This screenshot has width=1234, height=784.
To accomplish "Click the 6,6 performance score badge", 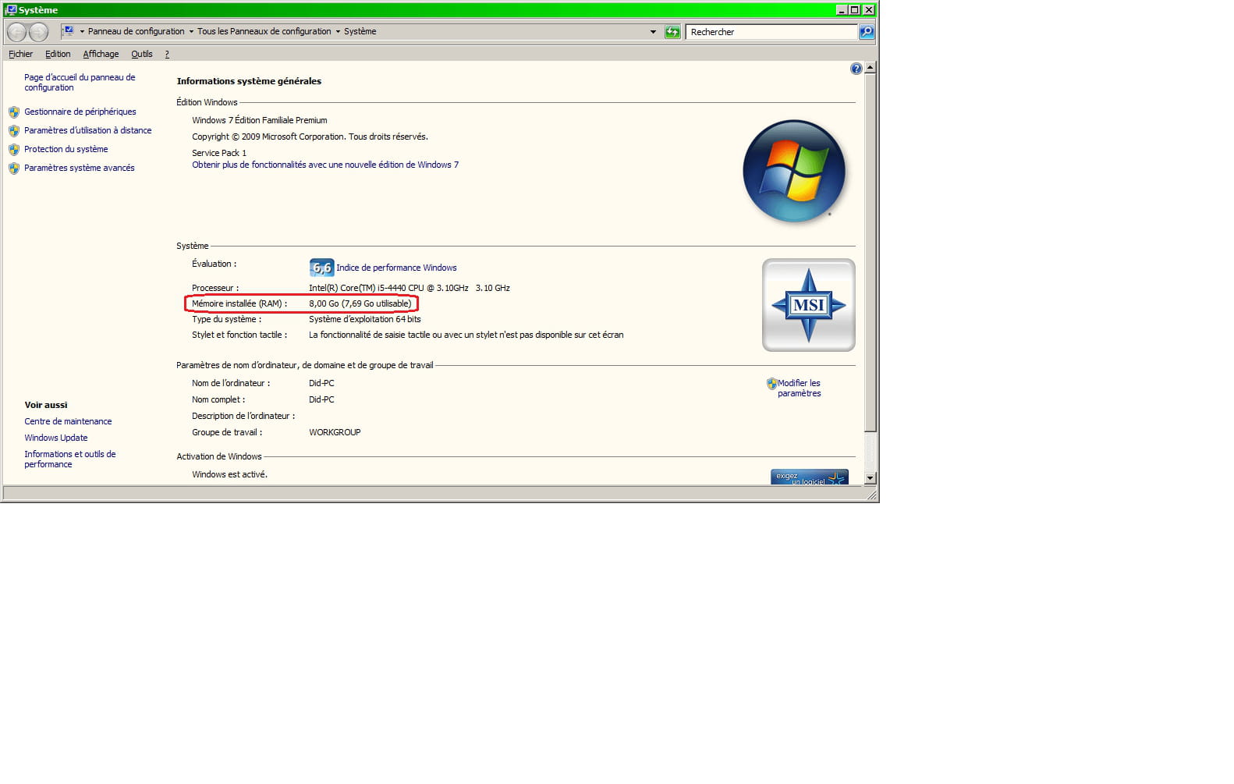I will 321,268.
